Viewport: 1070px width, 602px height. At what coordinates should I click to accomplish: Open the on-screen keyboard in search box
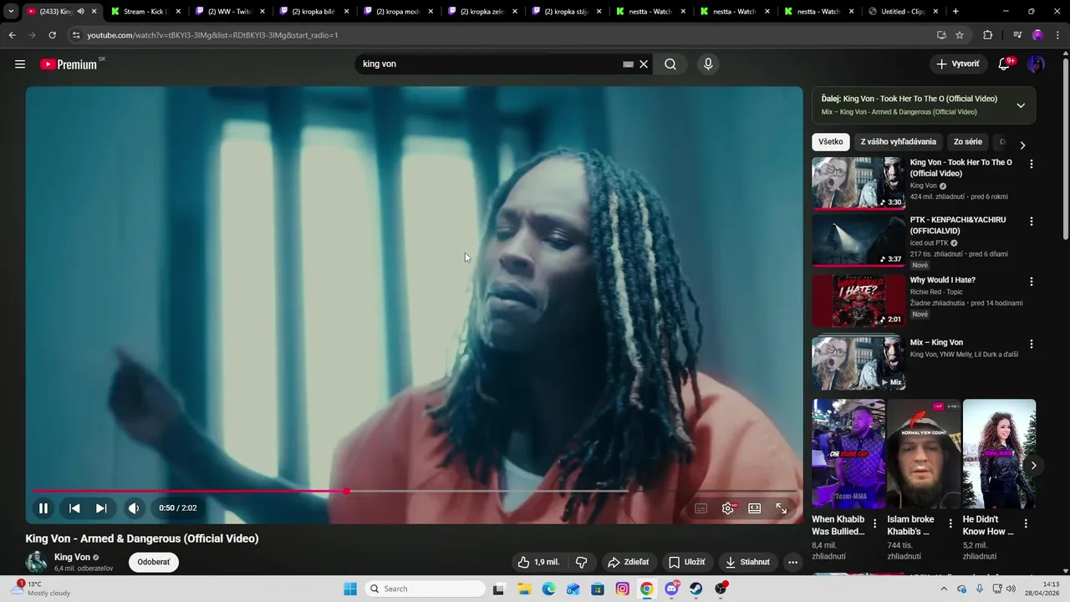(x=629, y=64)
